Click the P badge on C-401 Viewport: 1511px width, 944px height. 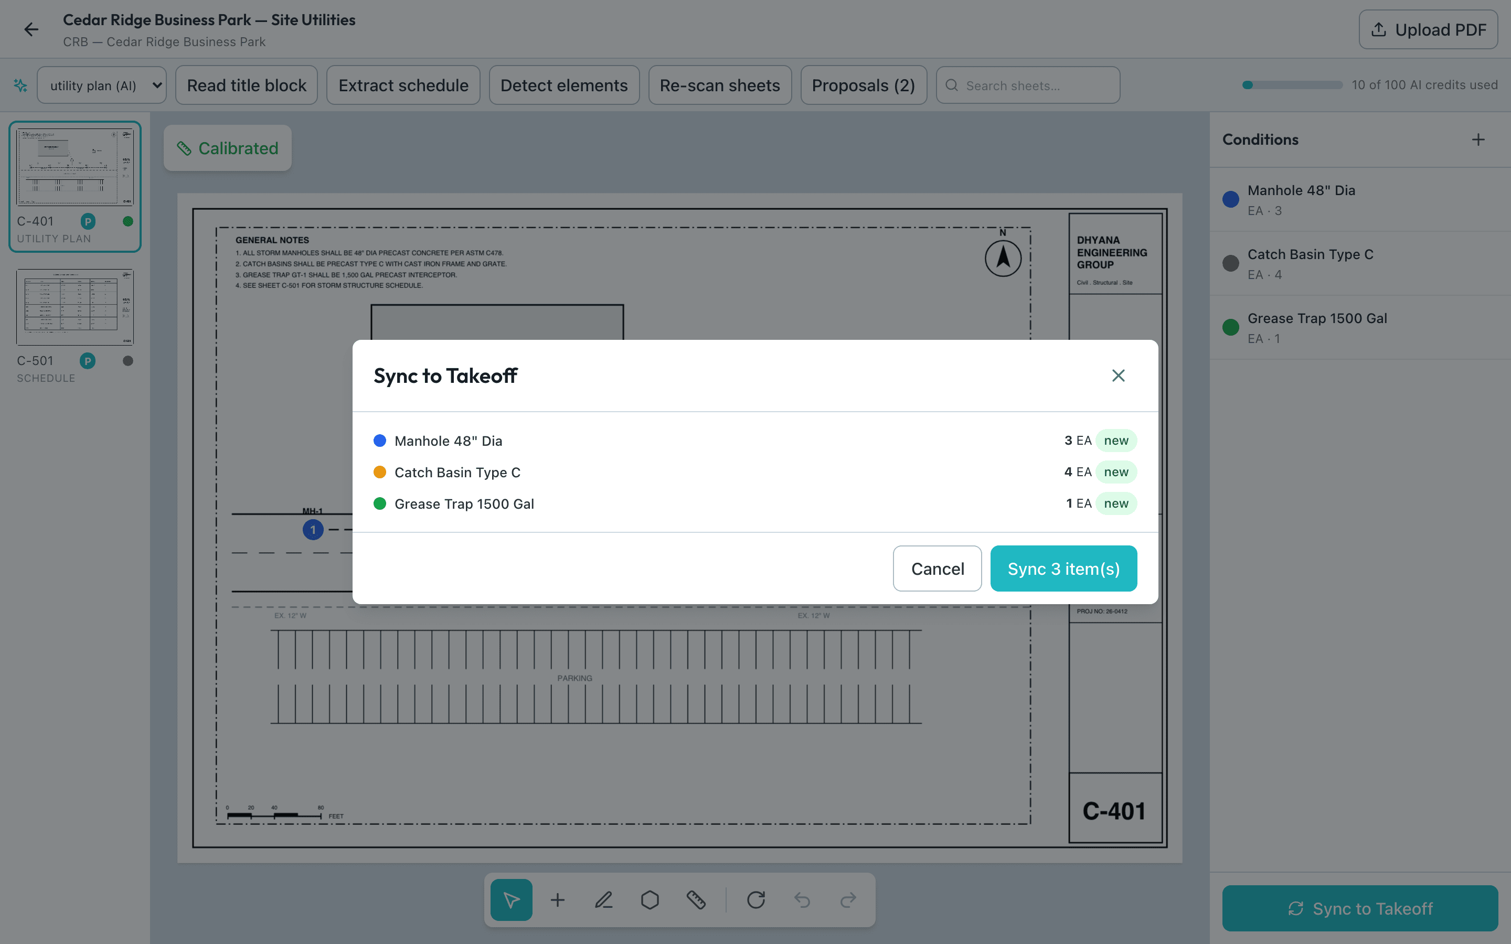(x=88, y=221)
